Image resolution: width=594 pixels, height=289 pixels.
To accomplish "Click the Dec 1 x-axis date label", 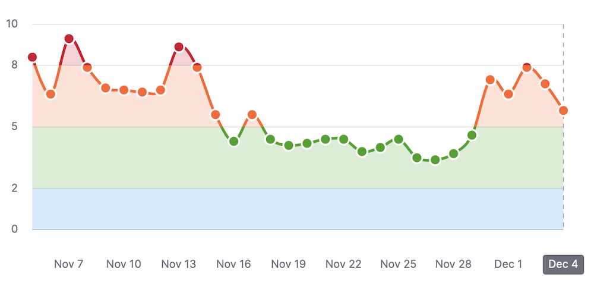I will click(508, 264).
